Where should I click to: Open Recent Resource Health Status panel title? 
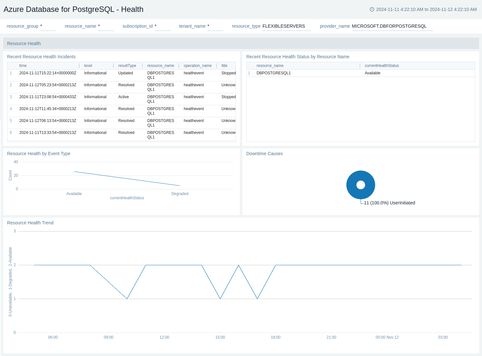point(298,57)
